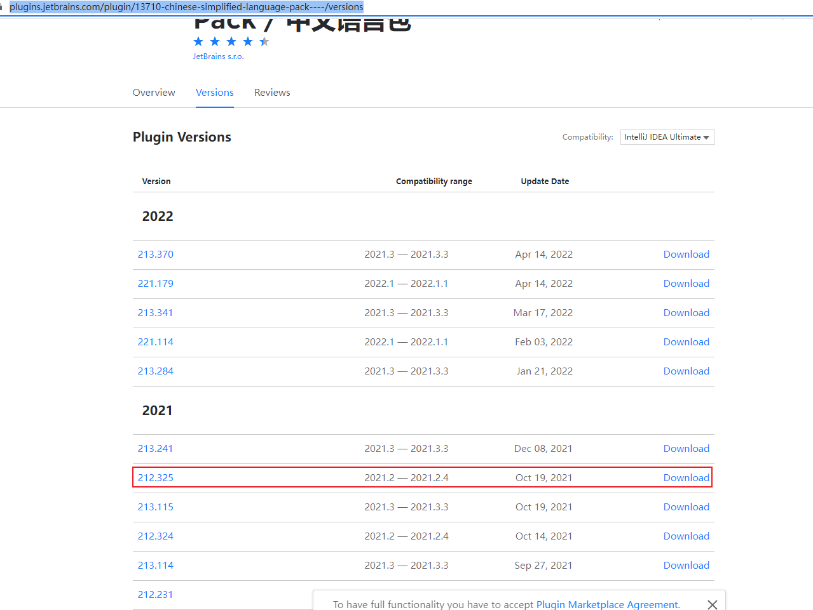Download version 213.114
Image resolution: width=813 pixels, height=610 pixels.
coord(687,566)
